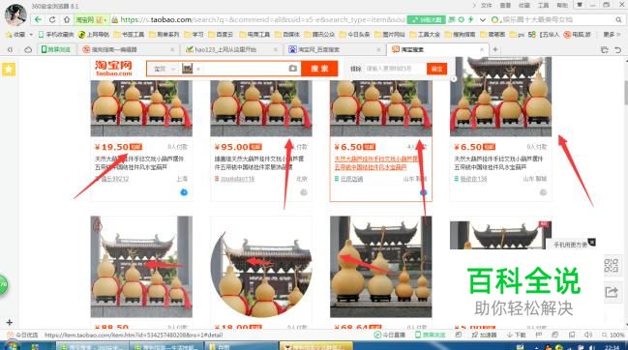628x350 pixels.
Task: Open the 淘宝网 site certificate dropdown
Action: 91,19
